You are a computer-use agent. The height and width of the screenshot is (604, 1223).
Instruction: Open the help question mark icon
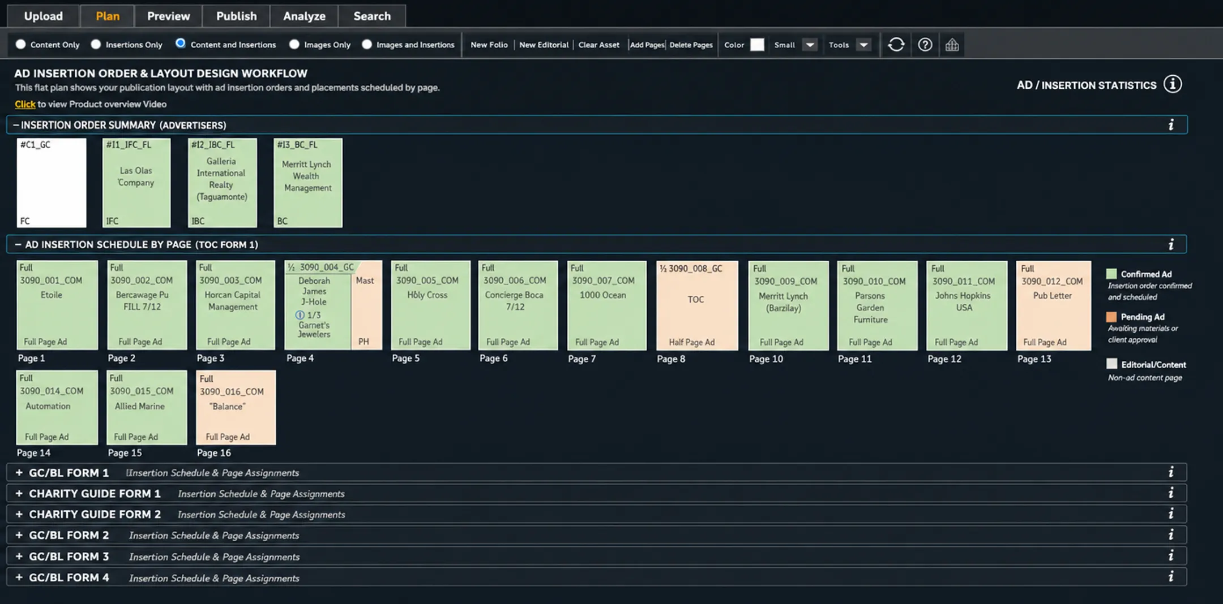925,45
